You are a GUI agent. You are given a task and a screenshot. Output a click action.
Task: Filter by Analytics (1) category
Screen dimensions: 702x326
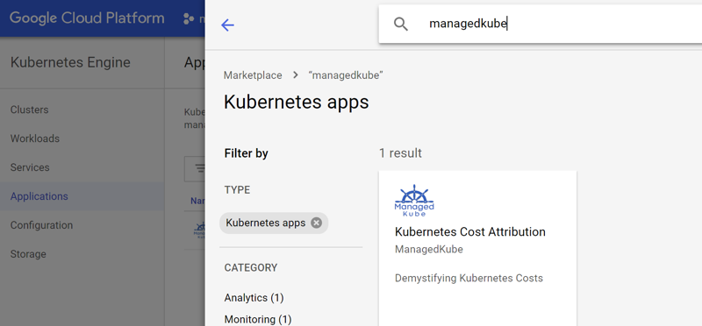254,297
